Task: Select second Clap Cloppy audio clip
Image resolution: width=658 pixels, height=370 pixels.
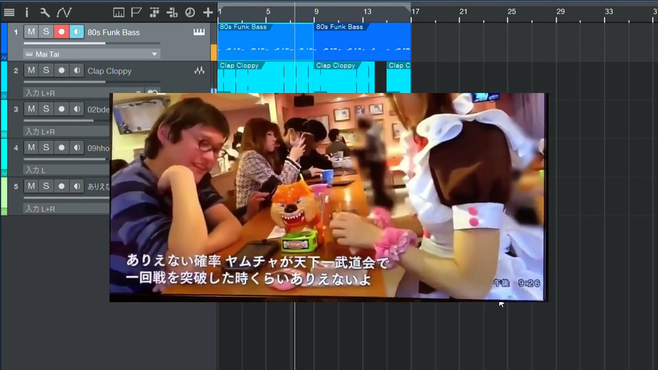Action: click(344, 77)
